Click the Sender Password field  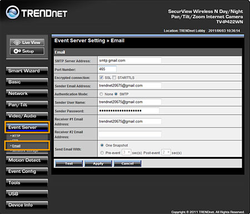pyautogui.click(x=129, y=111)
